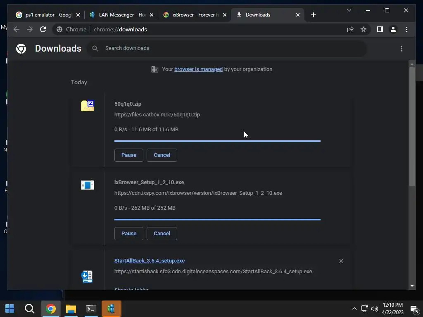Open the volume control tray icon
423x317 pixels.
coord(374,309)
